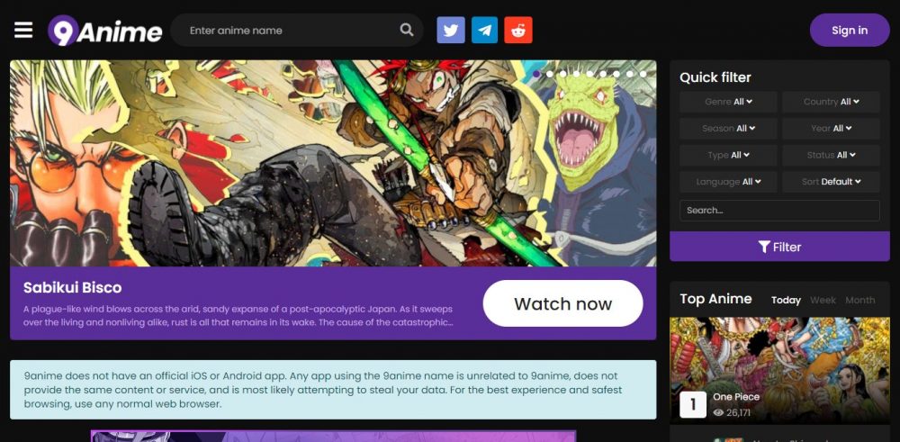Select the Week tab in Top Anime
Screen dimensions: 900x442
tap(823, 300)
